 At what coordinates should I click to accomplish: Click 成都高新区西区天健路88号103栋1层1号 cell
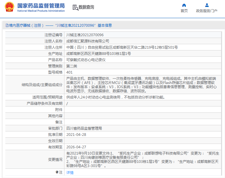pos(99,54)
